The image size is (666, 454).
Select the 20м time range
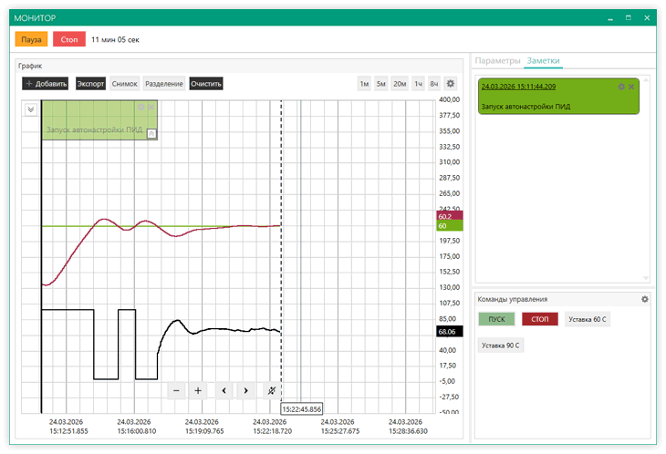coord(400,84)
